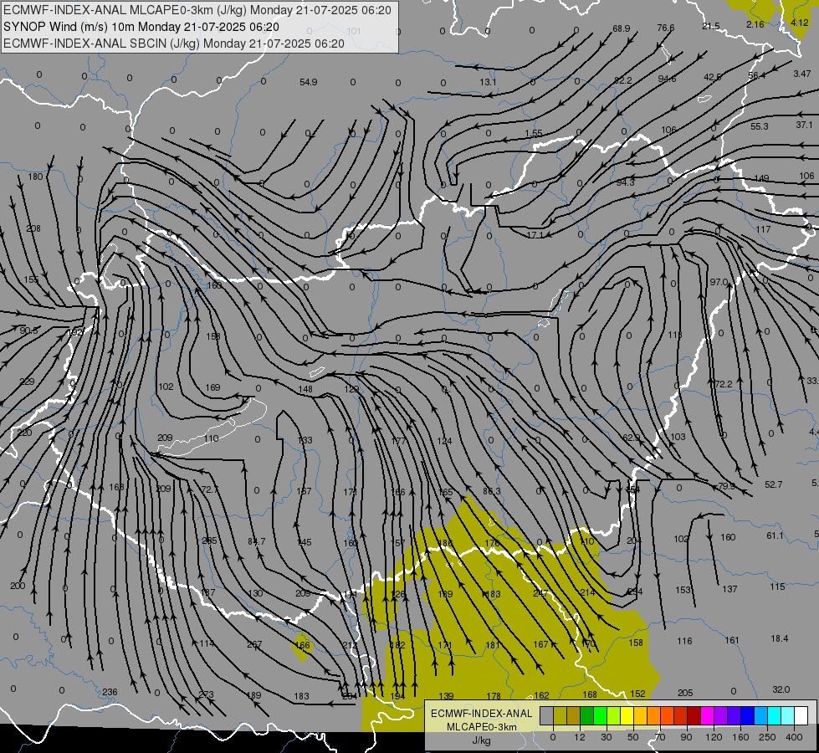819x753 pixels.
Task: Click the 52.7 value on the map
Action: [774, 484]
